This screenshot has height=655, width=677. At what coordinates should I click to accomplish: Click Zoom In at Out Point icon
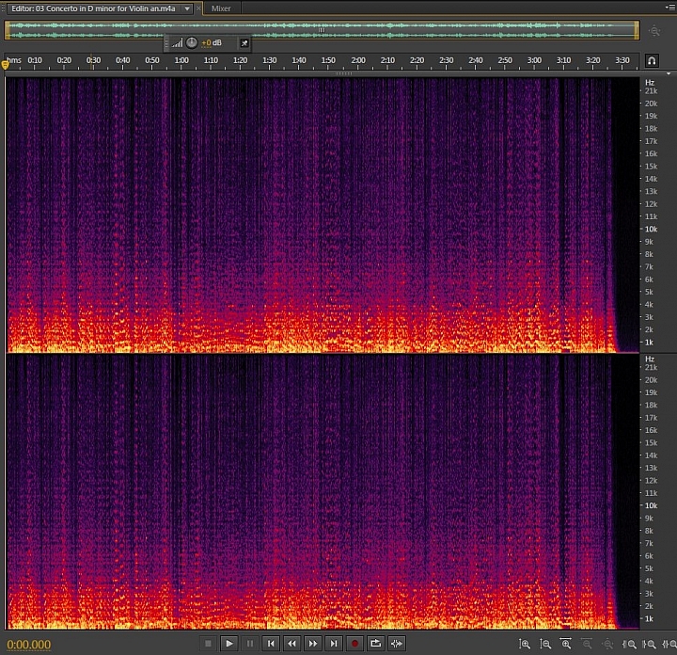[x=650, y=645]
